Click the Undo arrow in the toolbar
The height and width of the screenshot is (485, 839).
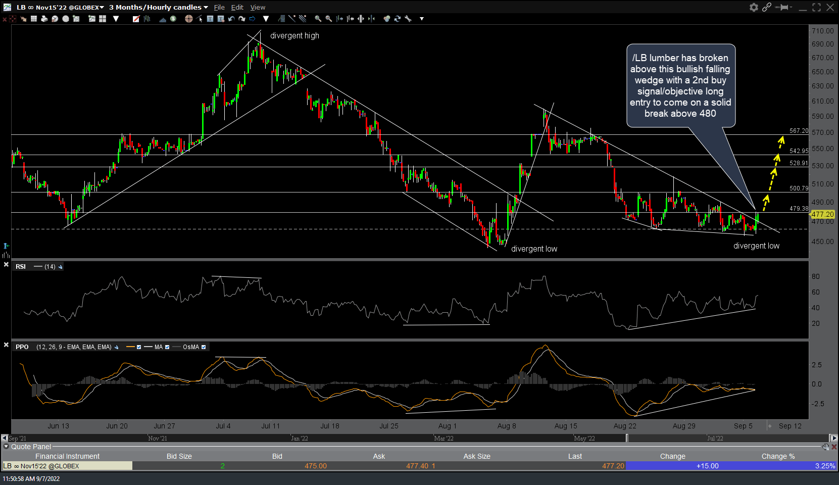click(x=231, y=19)
